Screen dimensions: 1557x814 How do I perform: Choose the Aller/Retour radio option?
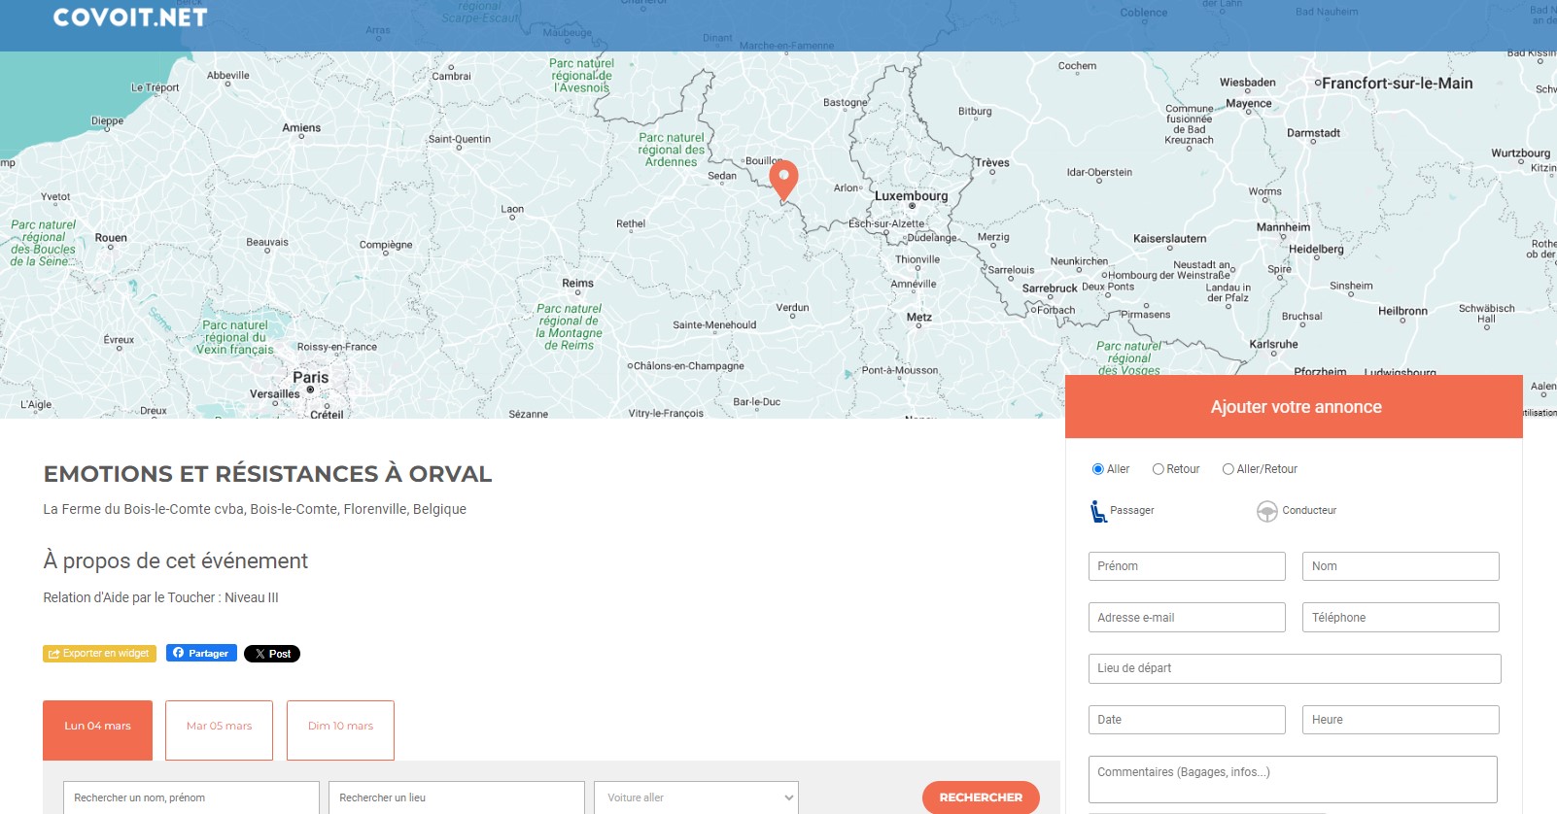tap(1228, 469)
